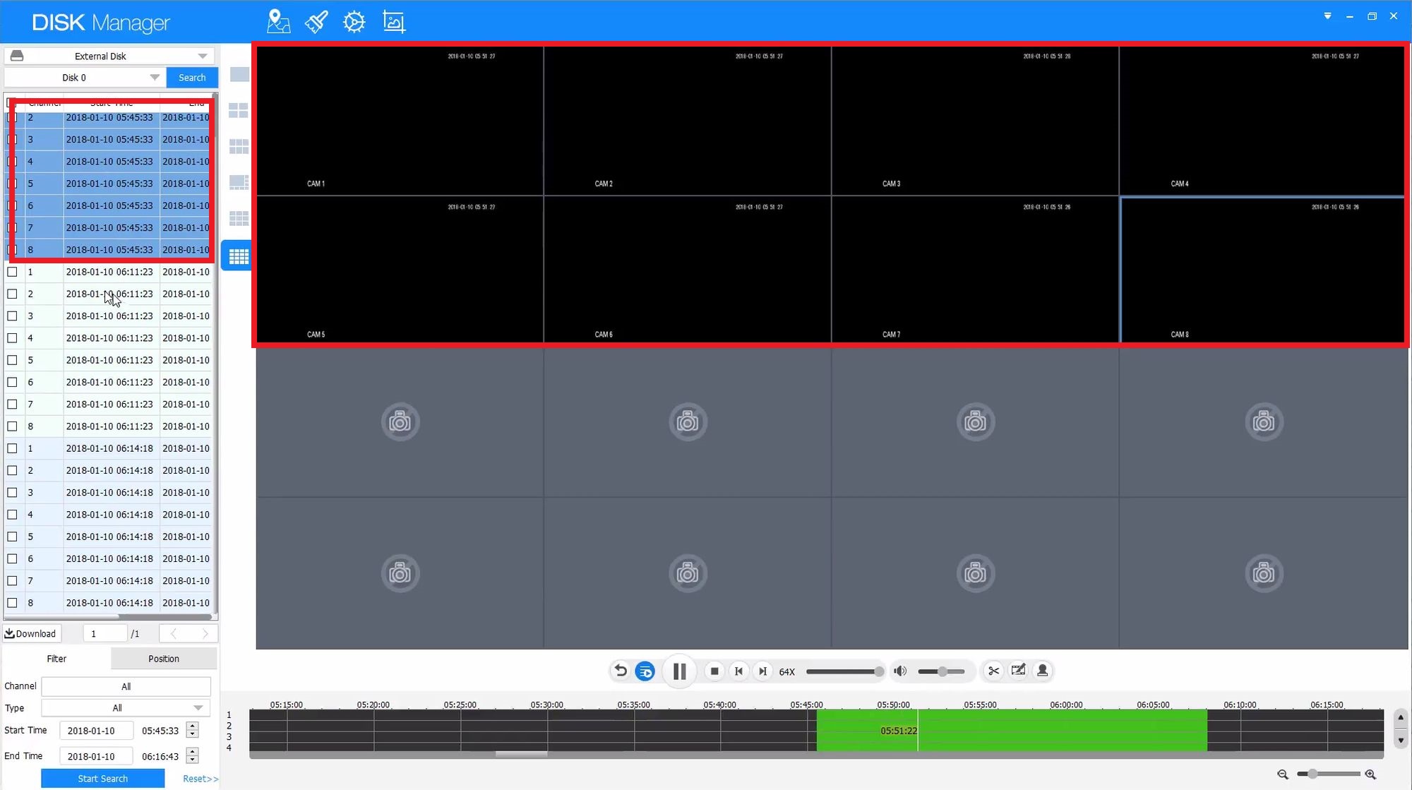This screenshot has width=1412, height=790.
Task: Click the video clip scissors icon
Action: [993, 671]
